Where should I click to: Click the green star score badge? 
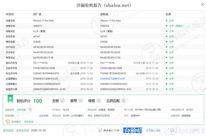10,99
